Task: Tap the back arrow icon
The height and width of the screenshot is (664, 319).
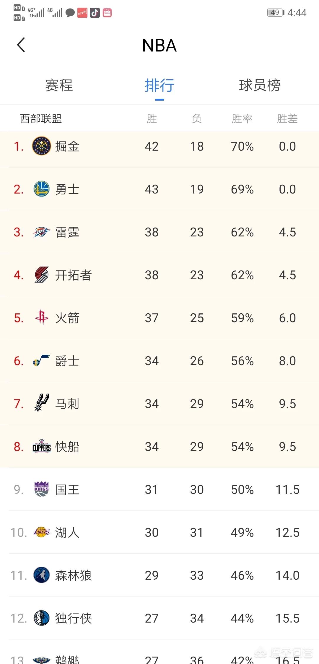Action: 21,45
